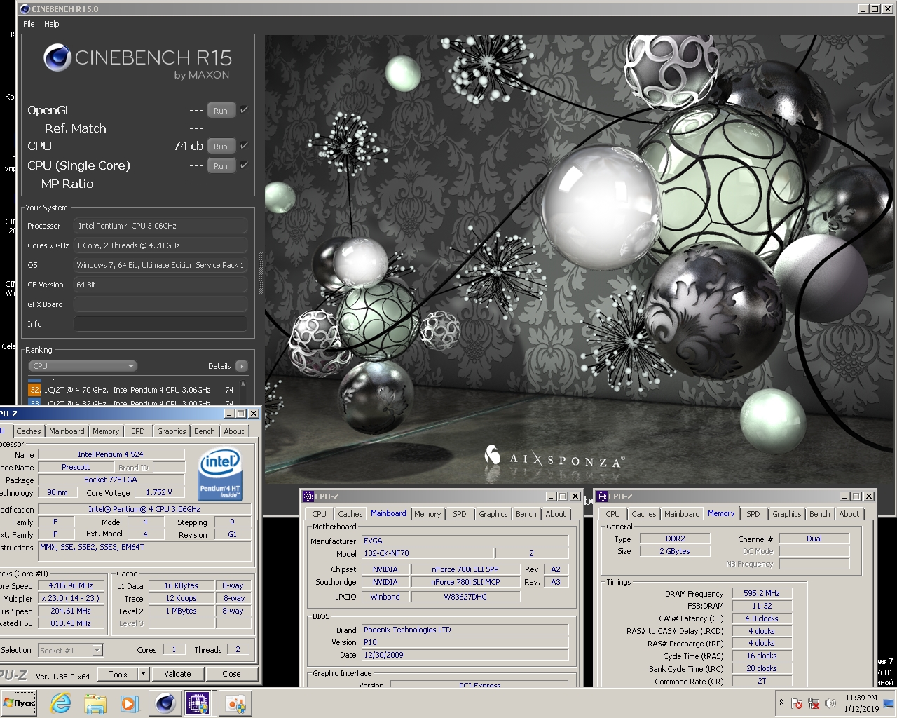Toggle CPU test checkbox
This screenshot has height=718, width=897.
pos(244,146)
